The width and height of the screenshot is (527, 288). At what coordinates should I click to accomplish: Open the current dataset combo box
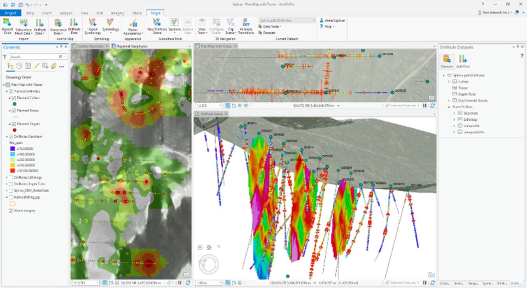(x=287, y=20)
